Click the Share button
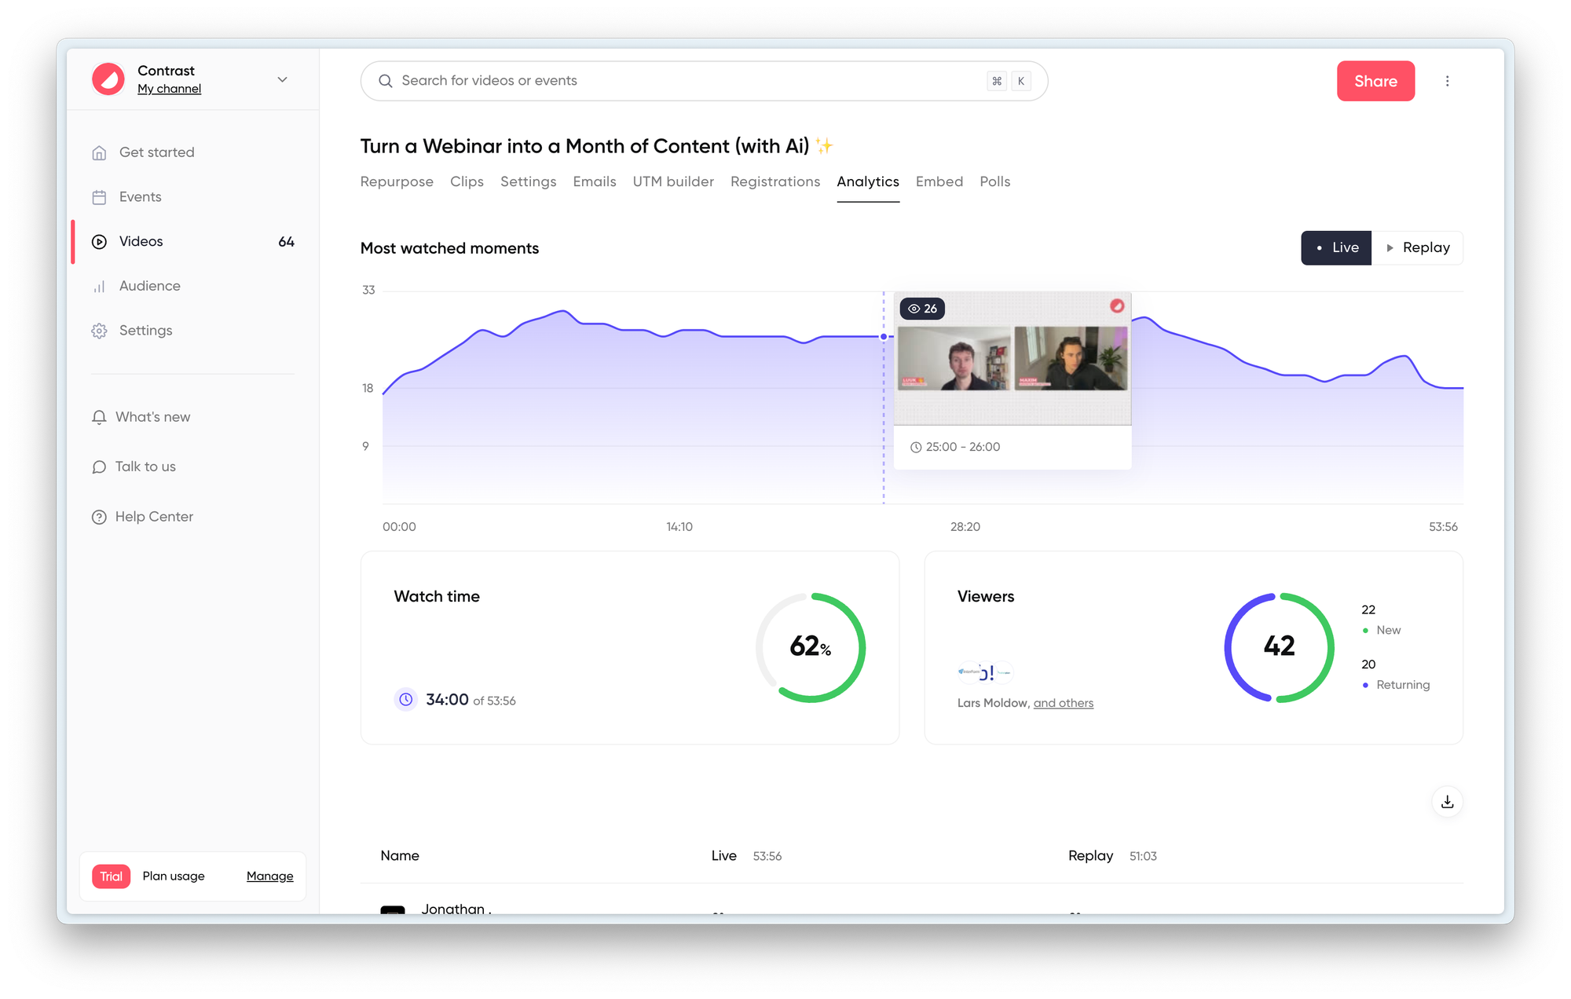The width and height of the screenshot is (1571, 999). point(1375,81)
